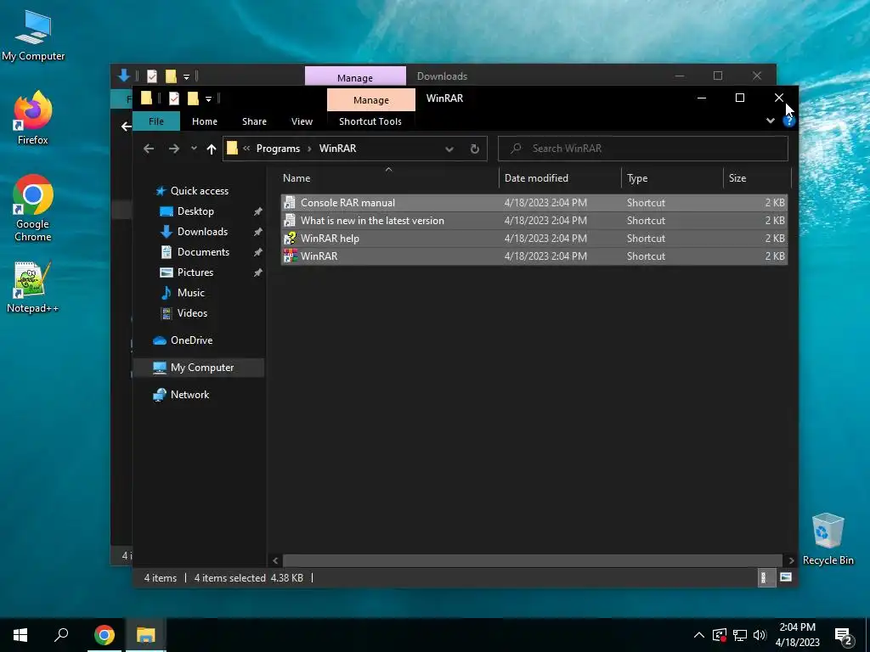The image size is (870, 652).
Task: Open the File tab in WinRAR window
Action: (x=156, y=121)
